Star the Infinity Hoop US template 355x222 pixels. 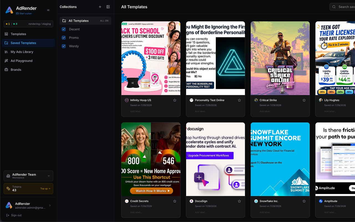pyautogui.click(x=175, y=100)
